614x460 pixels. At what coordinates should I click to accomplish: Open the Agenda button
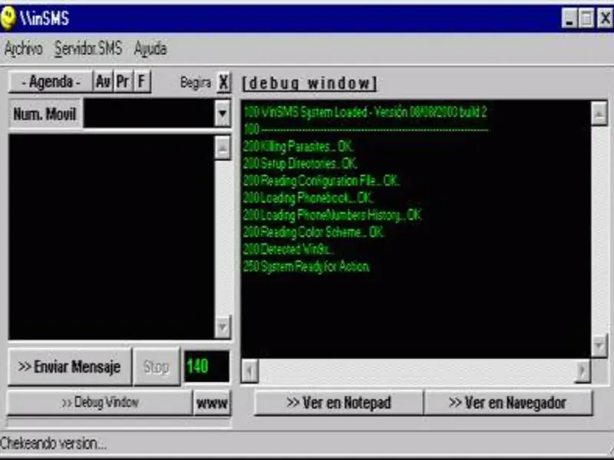51,82
